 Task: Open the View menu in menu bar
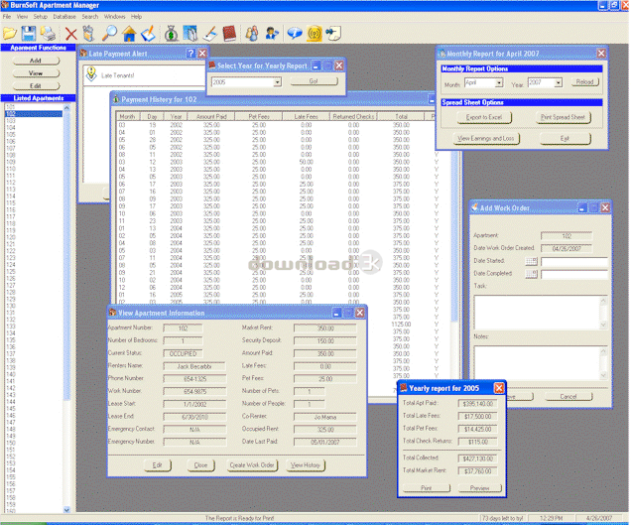tap(22, 17)
